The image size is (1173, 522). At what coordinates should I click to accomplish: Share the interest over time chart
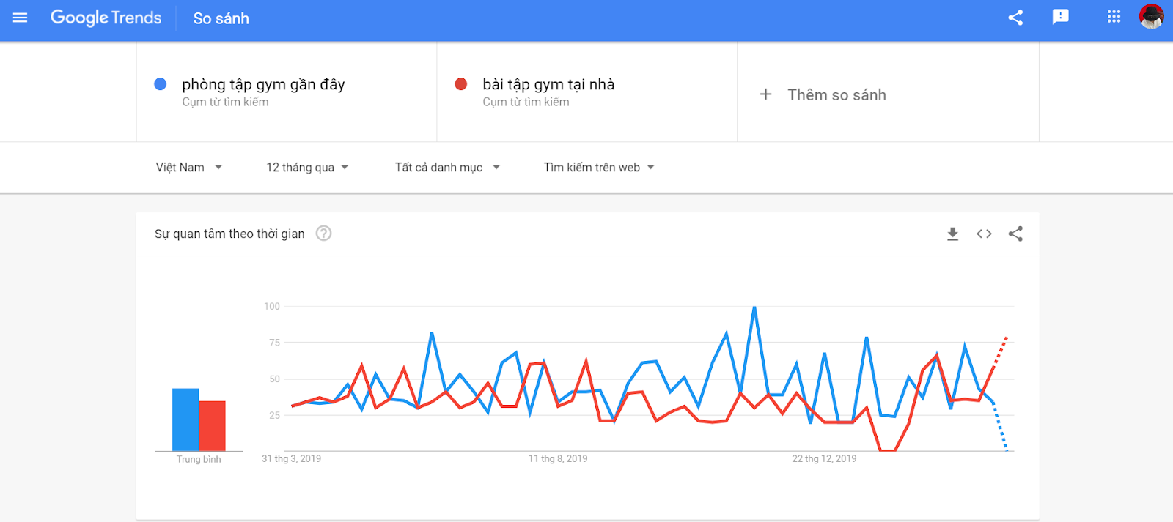1015,234
